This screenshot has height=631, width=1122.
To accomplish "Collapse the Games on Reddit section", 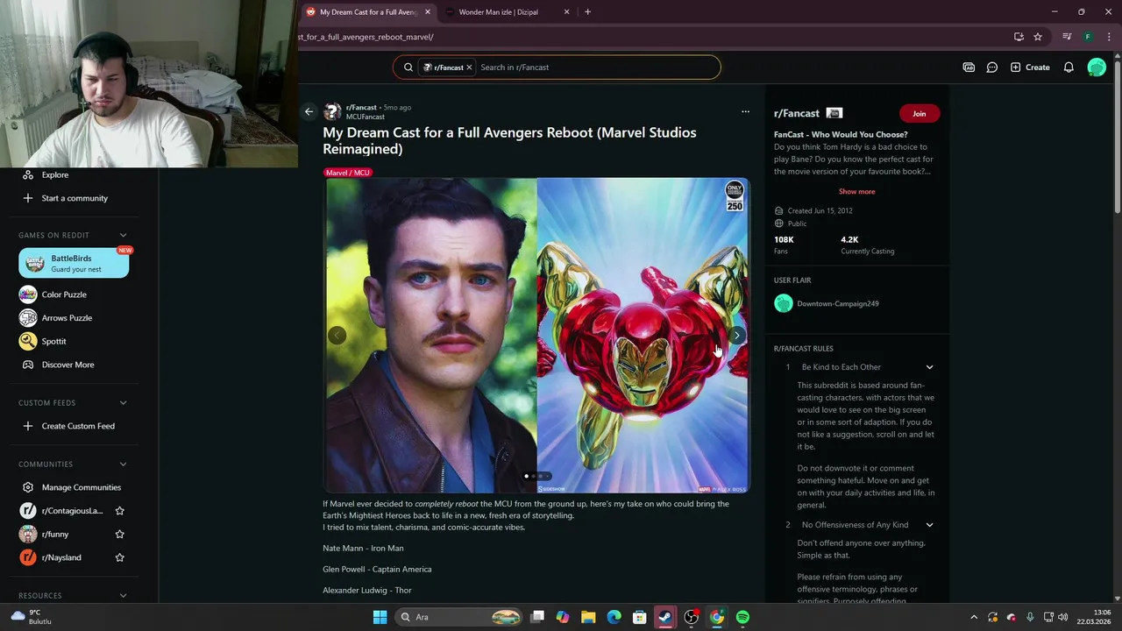I will point(123,235).
